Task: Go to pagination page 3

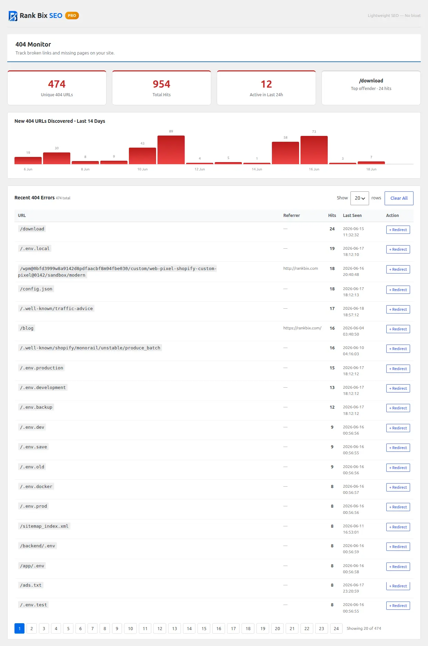Action: [x=44, y=628]
